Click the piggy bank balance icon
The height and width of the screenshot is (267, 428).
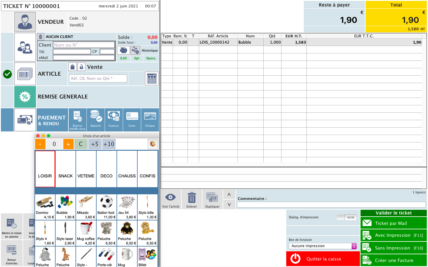(x=123, y=50)
